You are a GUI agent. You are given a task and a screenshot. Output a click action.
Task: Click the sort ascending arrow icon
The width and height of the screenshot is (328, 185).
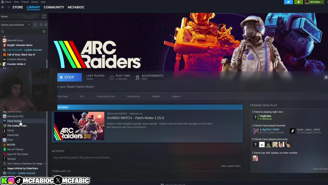point(35,25)
